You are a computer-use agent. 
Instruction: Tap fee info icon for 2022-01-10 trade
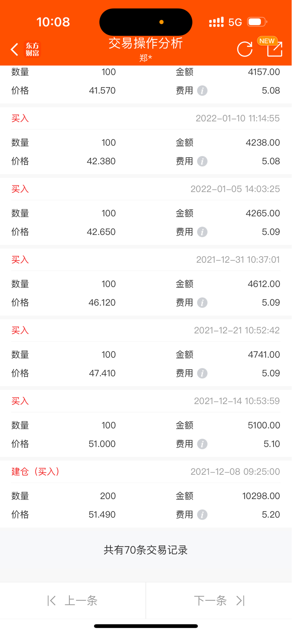coord(202,161)
